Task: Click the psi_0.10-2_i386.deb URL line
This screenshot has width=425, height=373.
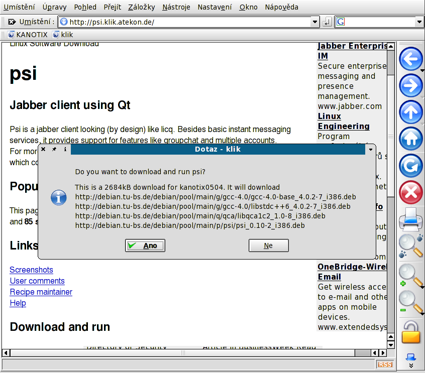Action: coord(190,225)
